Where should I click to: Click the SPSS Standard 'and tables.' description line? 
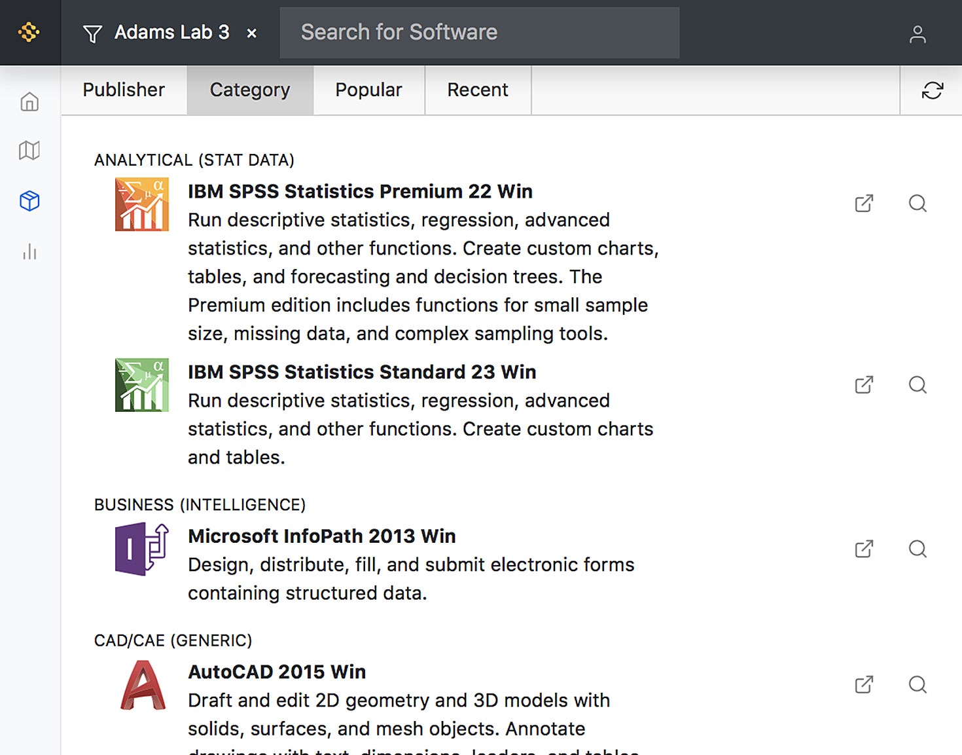tap(236, 458)
